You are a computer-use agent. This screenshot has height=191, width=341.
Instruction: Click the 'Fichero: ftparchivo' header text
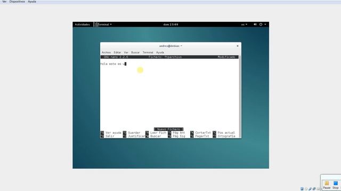point(165,57)
